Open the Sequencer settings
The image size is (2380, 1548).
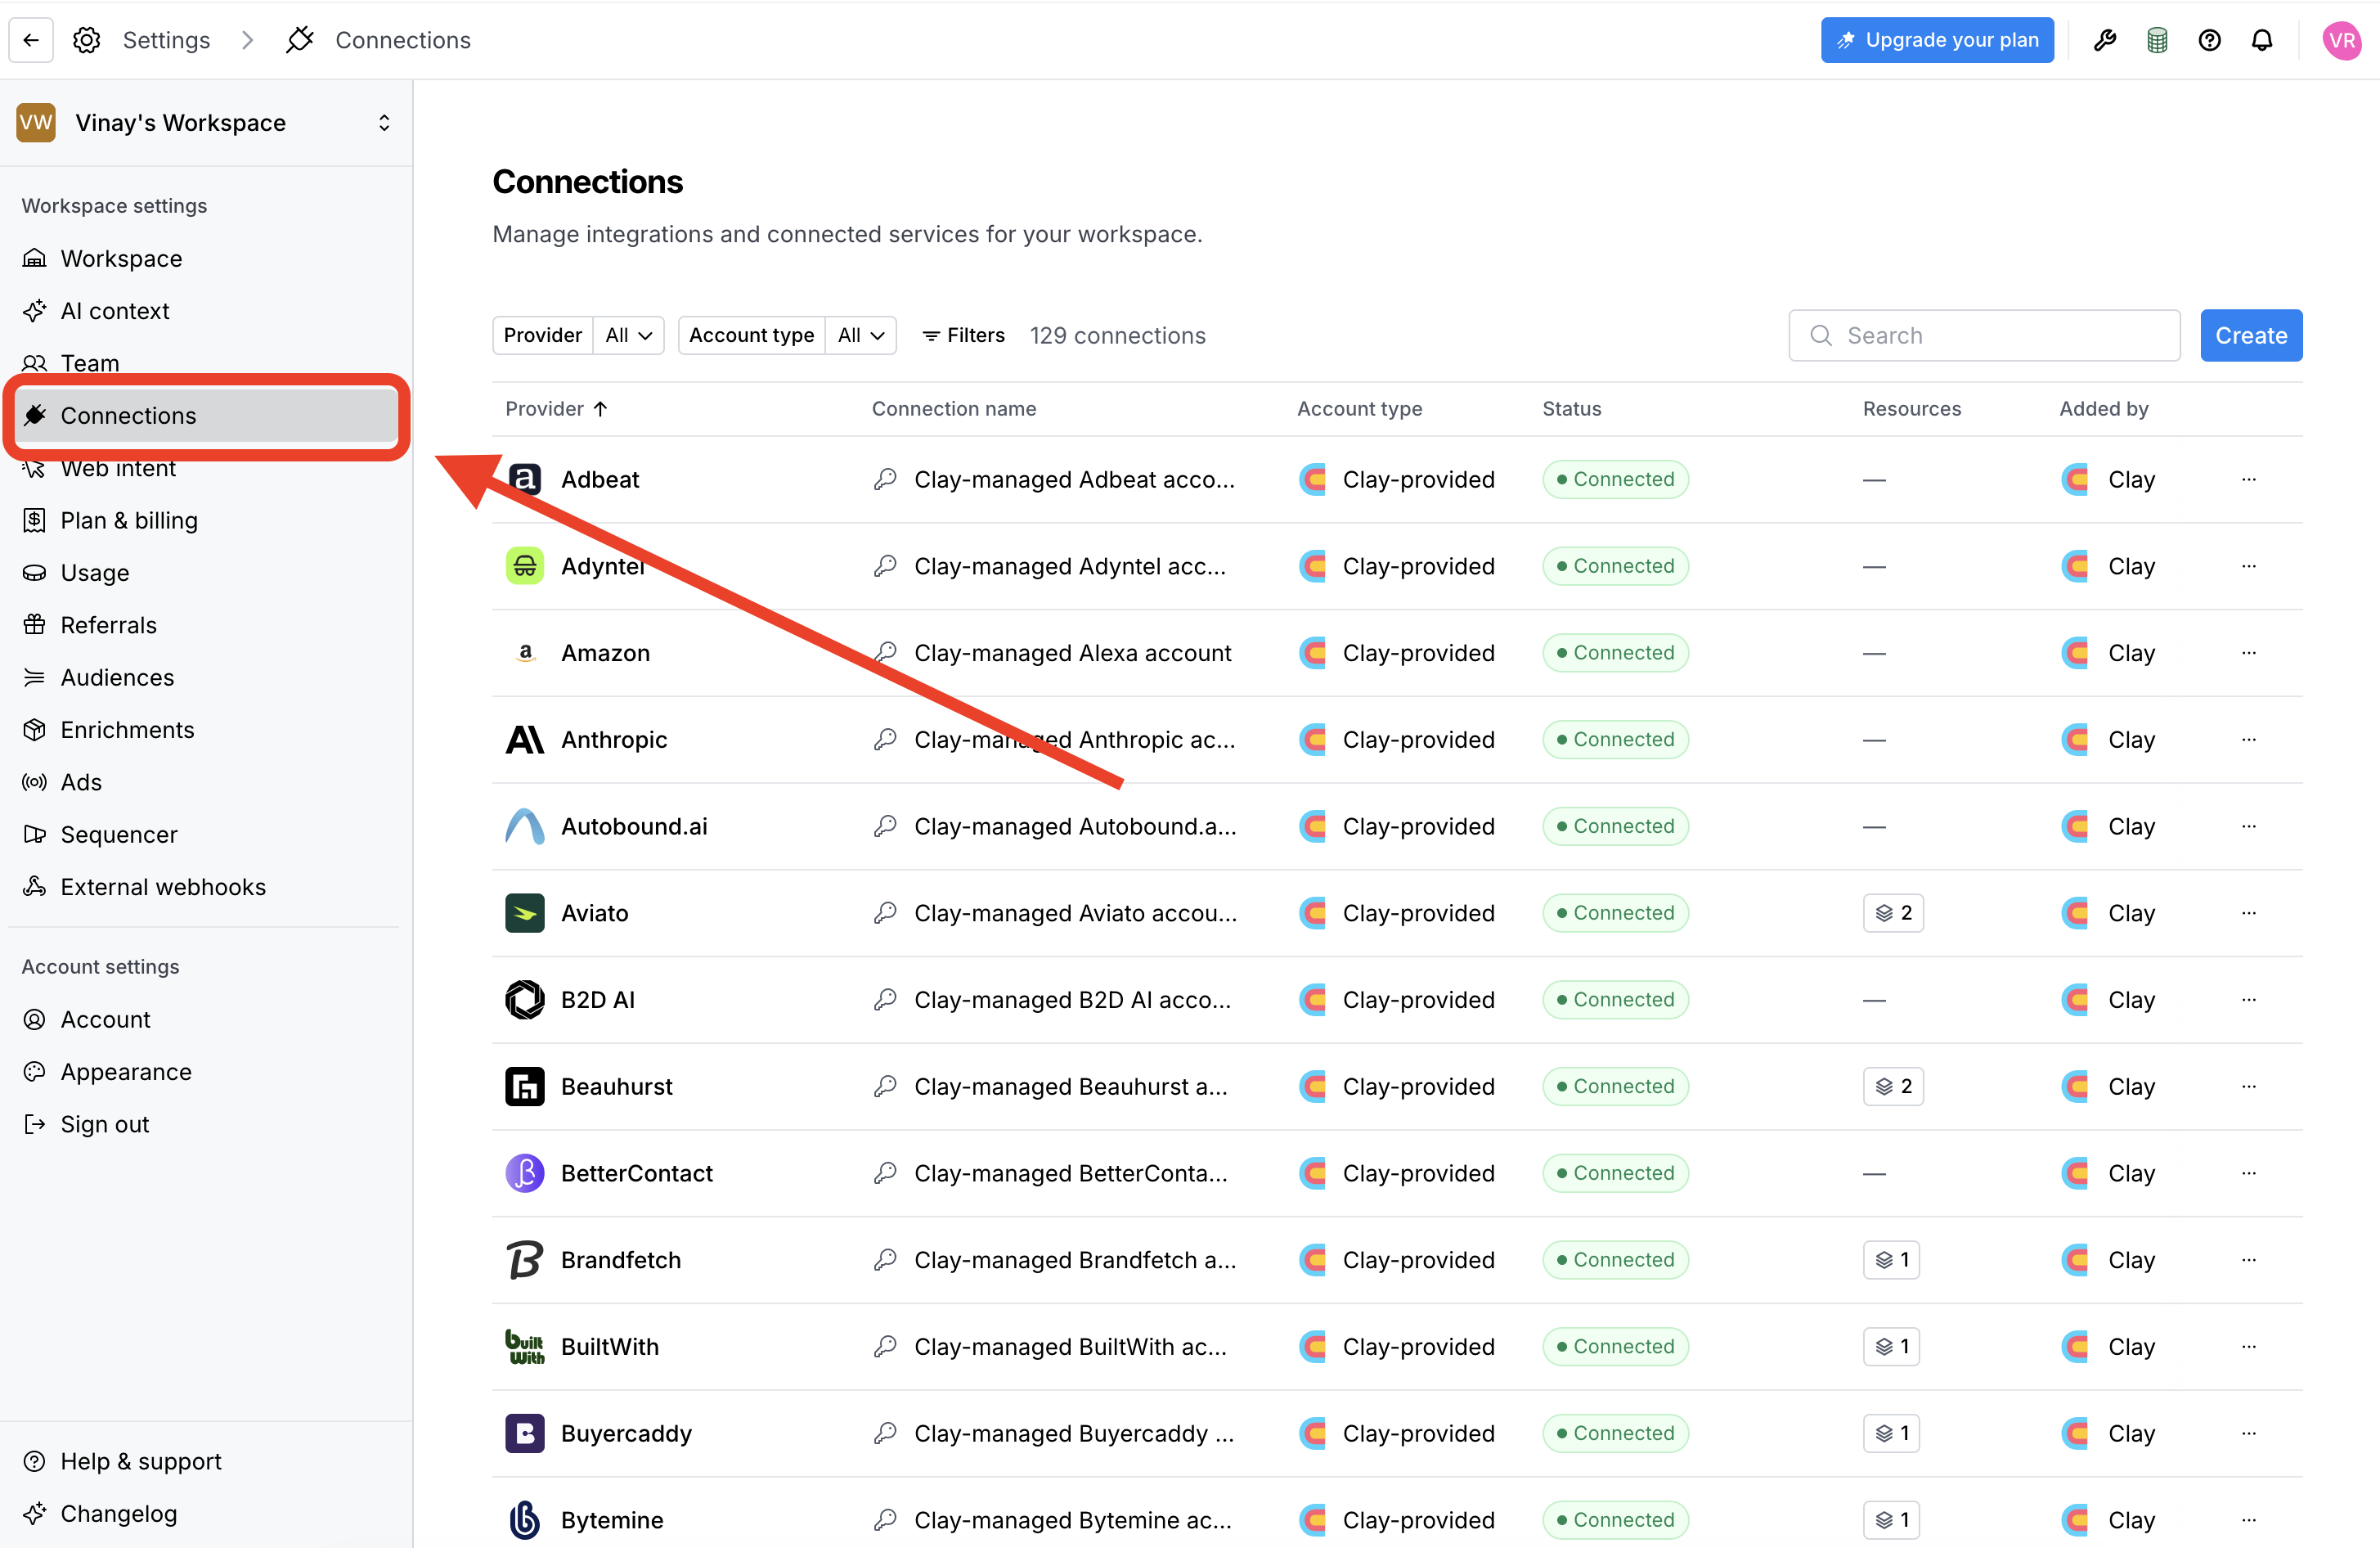click(206, 835)
